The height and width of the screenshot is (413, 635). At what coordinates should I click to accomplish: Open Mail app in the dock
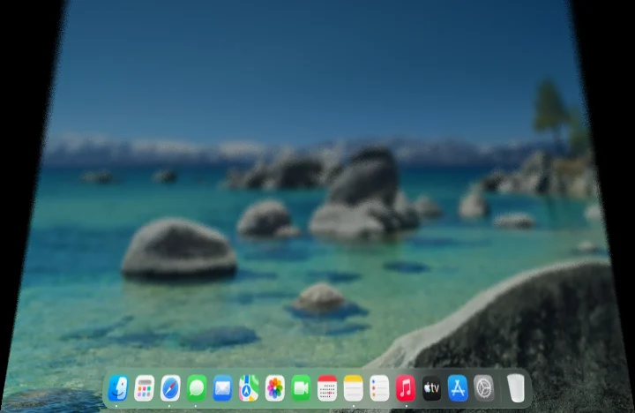click(x=223, y=388)
